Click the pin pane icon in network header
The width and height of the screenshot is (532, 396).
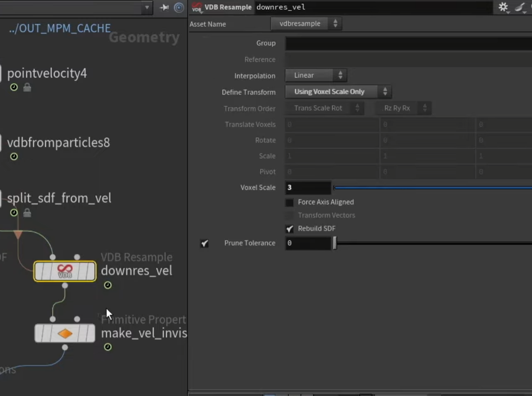click(164, 7)
